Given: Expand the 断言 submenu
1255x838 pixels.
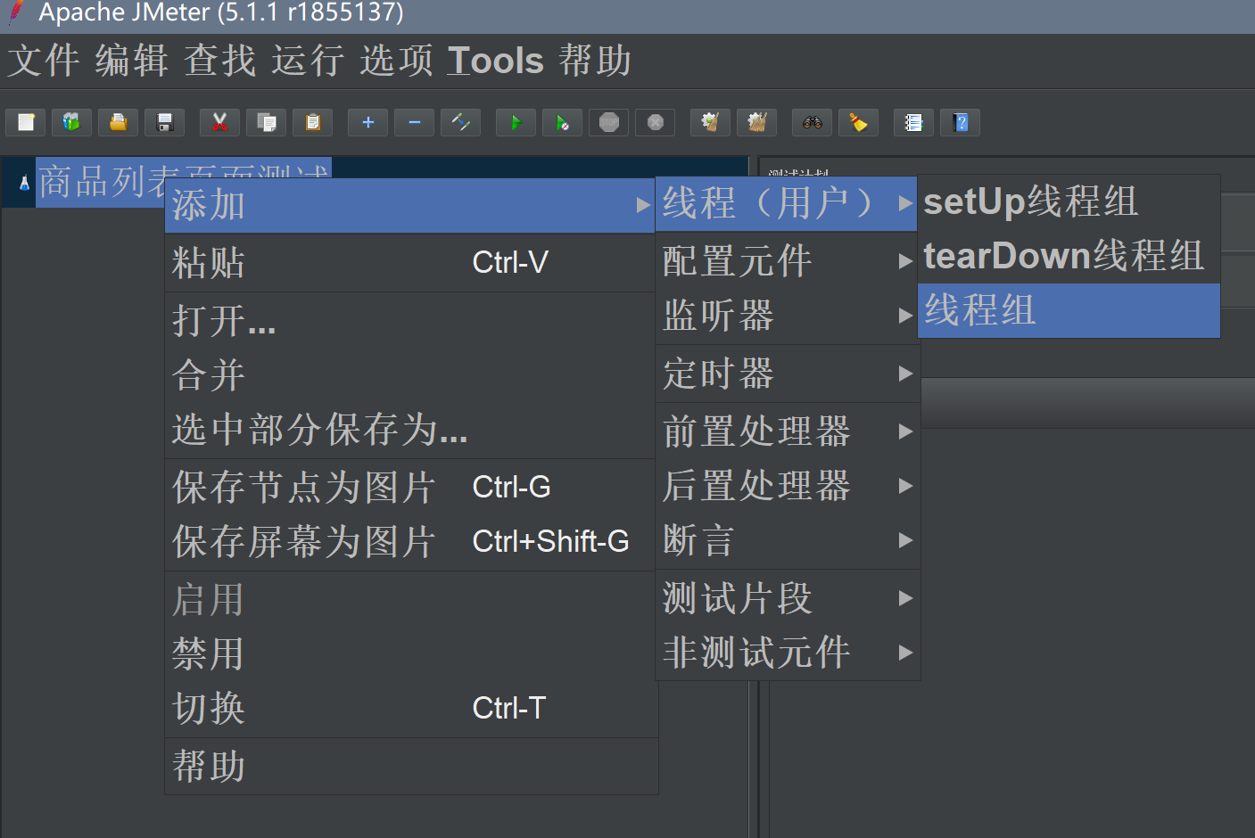Looking at the screenshot, I should (x=788, y=540).
